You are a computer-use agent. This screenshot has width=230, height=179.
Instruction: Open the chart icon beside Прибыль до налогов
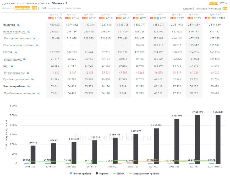click(x=32, y=79)
